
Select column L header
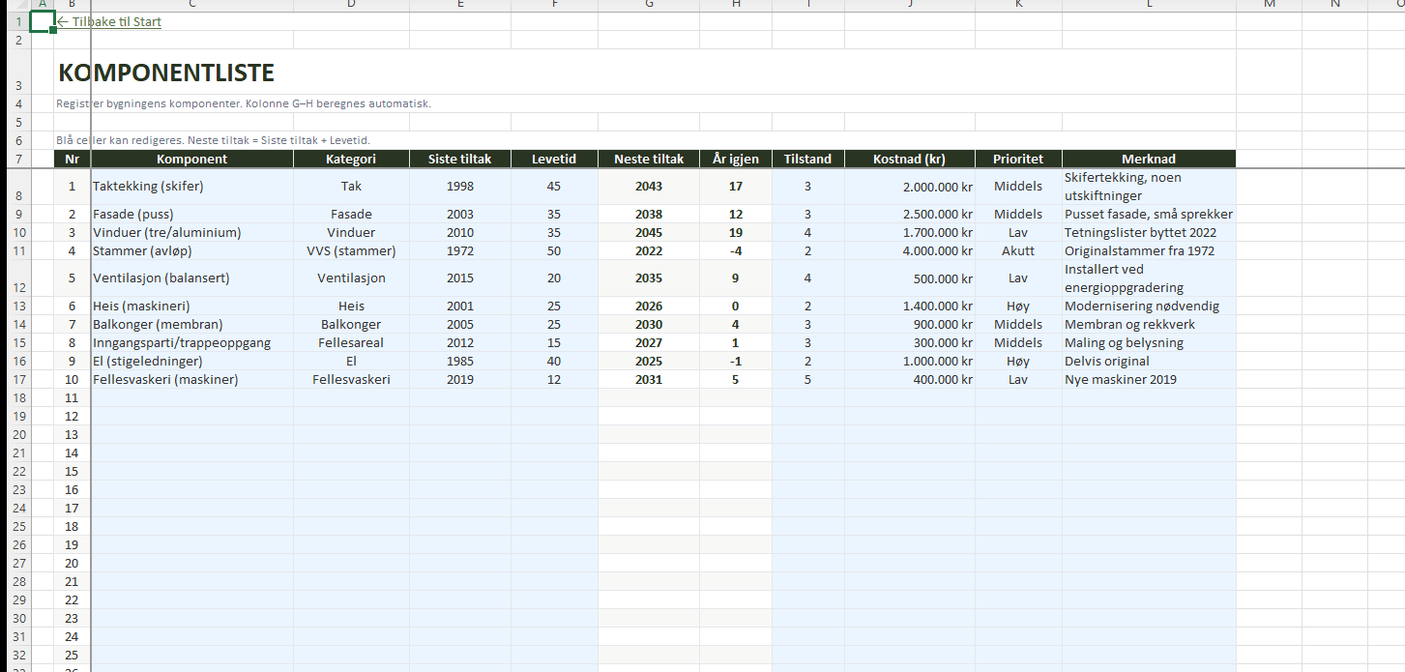(1149, 5)
